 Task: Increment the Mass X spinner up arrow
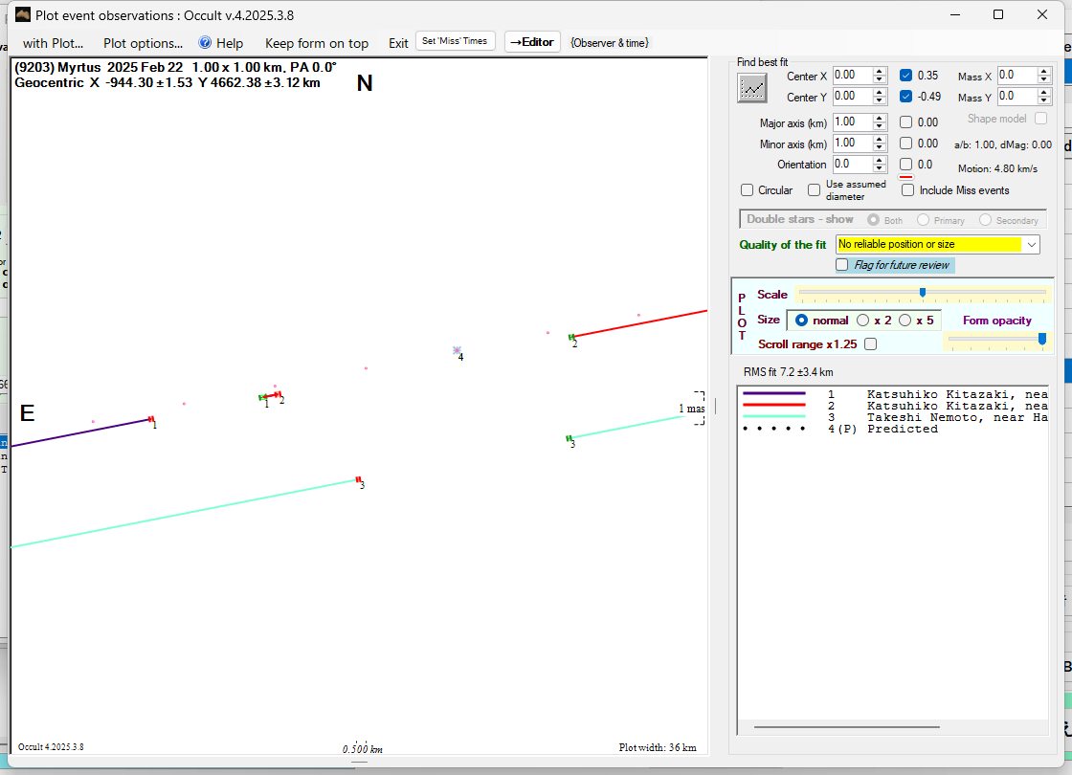(1044, 71)
